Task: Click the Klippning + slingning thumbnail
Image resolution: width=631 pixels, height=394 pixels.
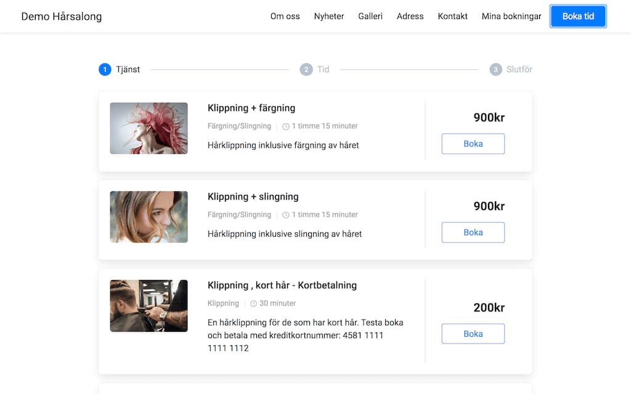Action: [x=149, y=217]
